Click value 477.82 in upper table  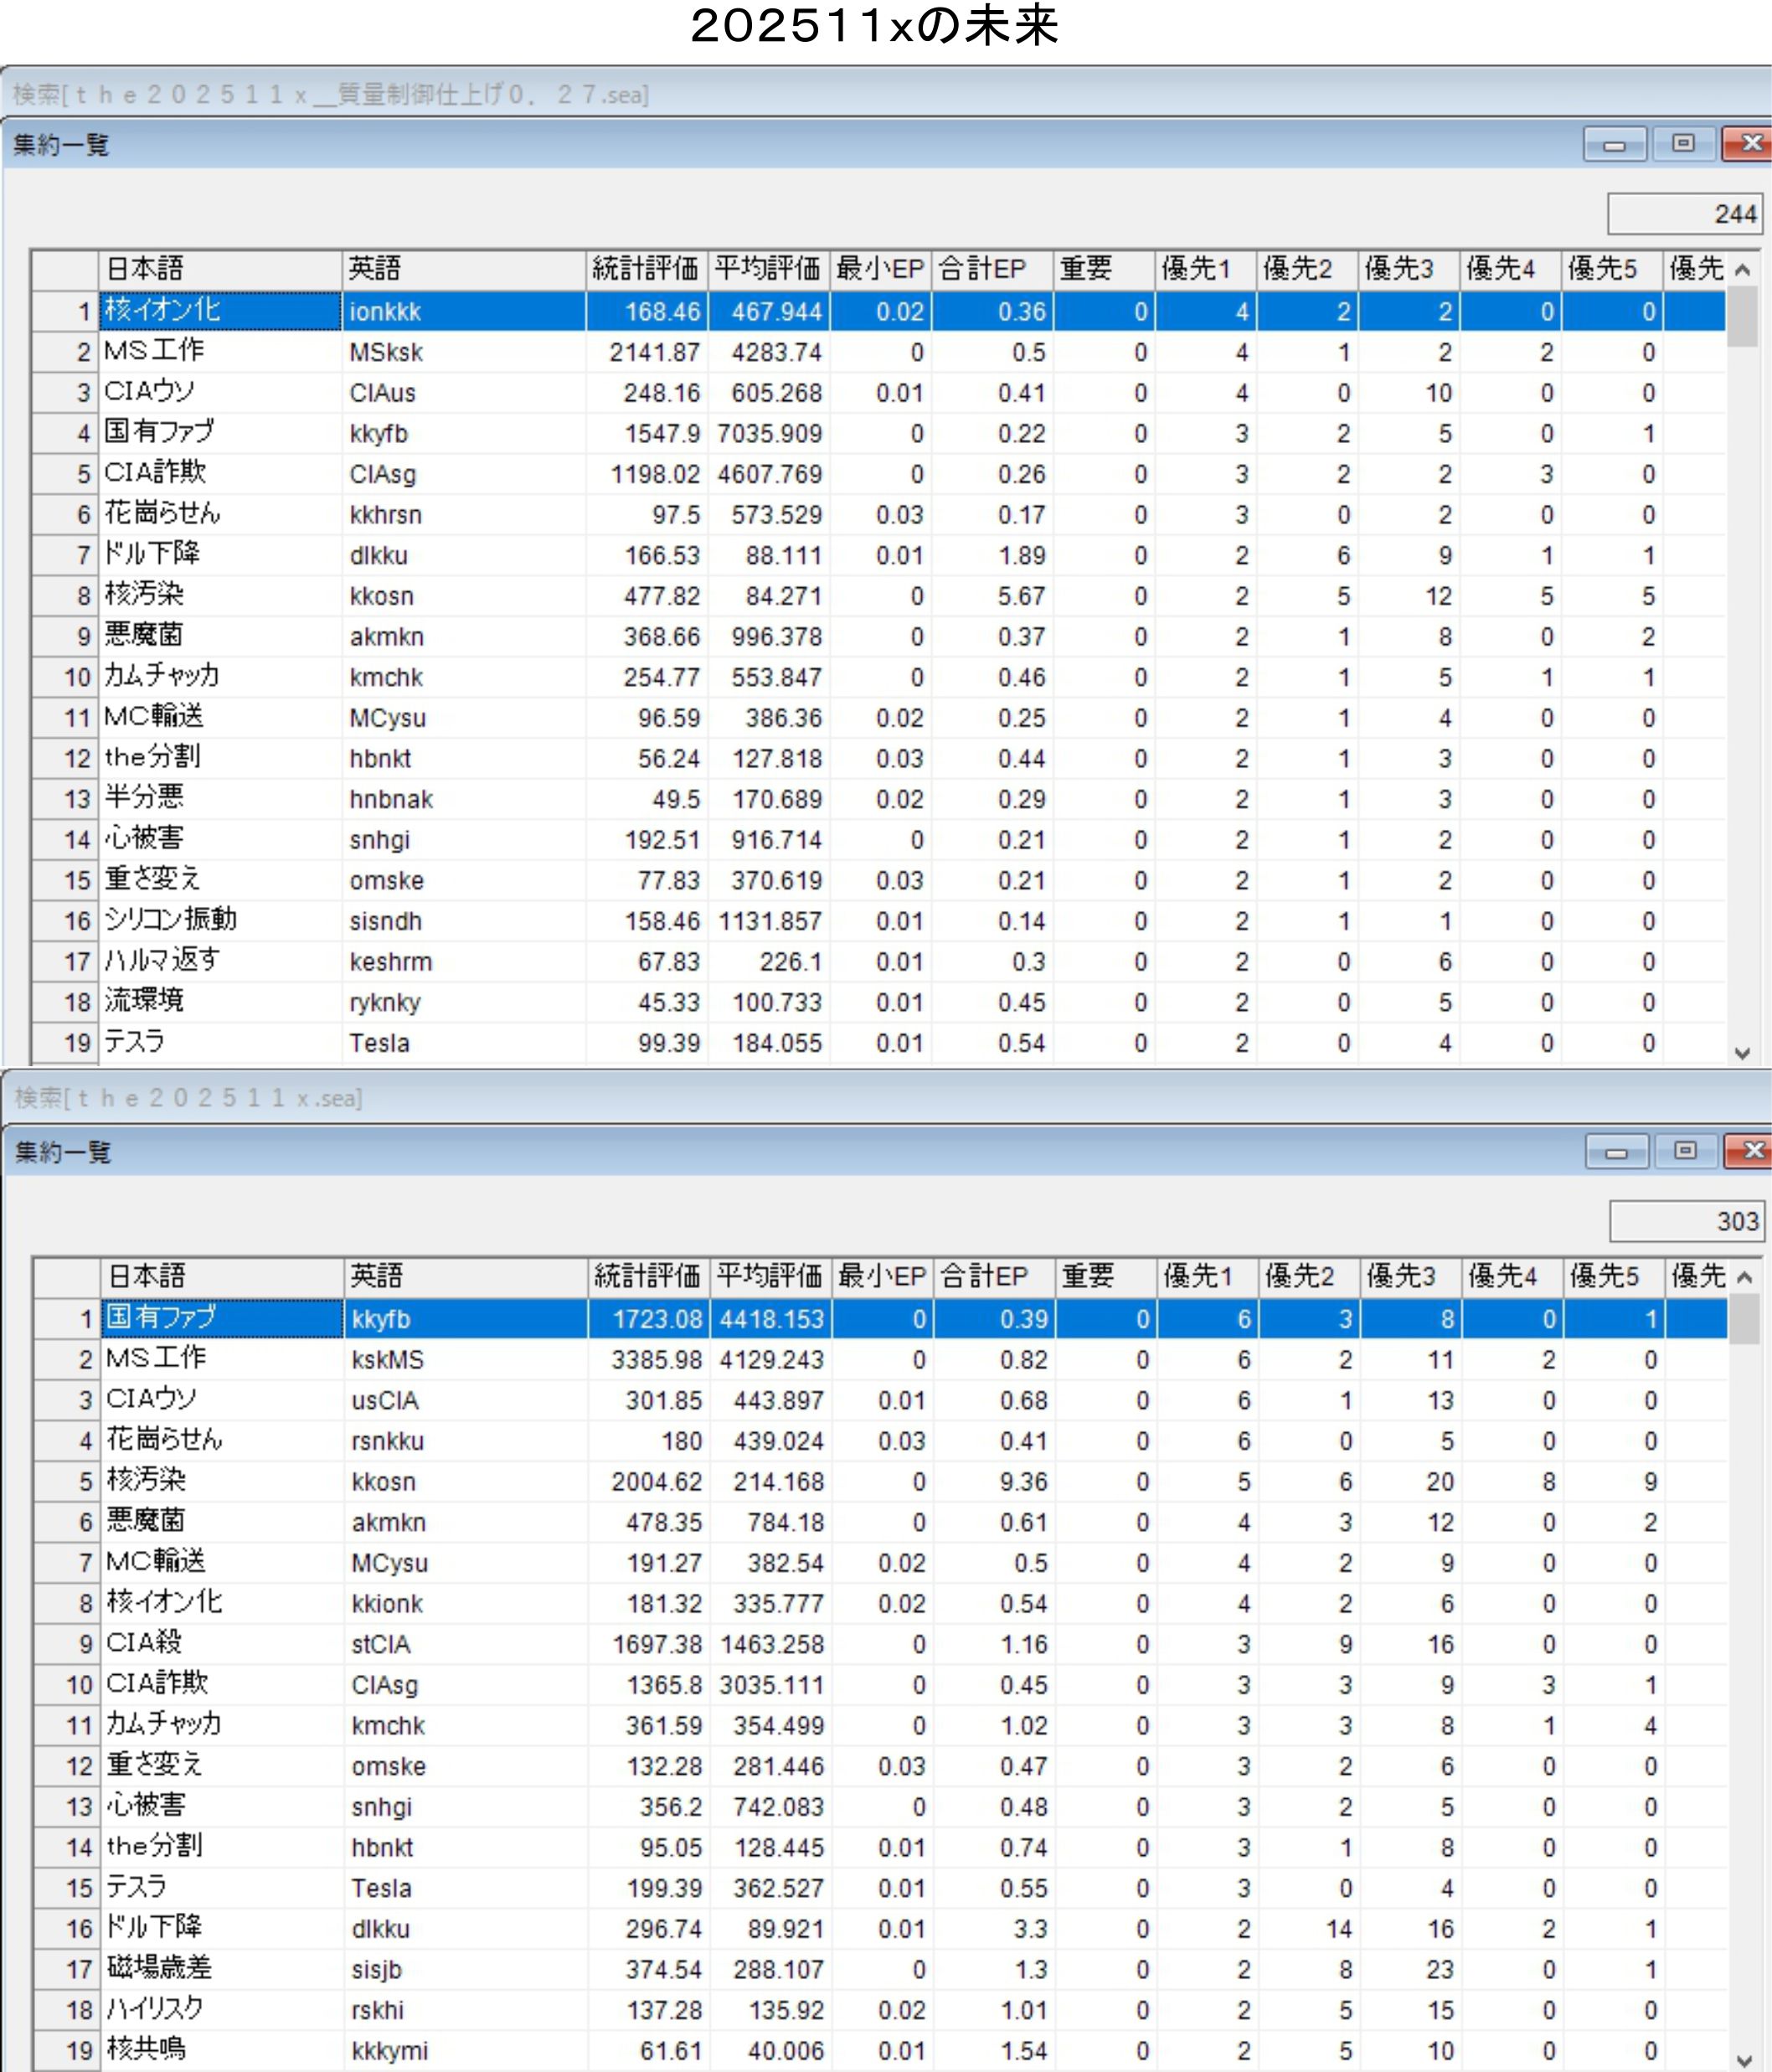point(646,596)
